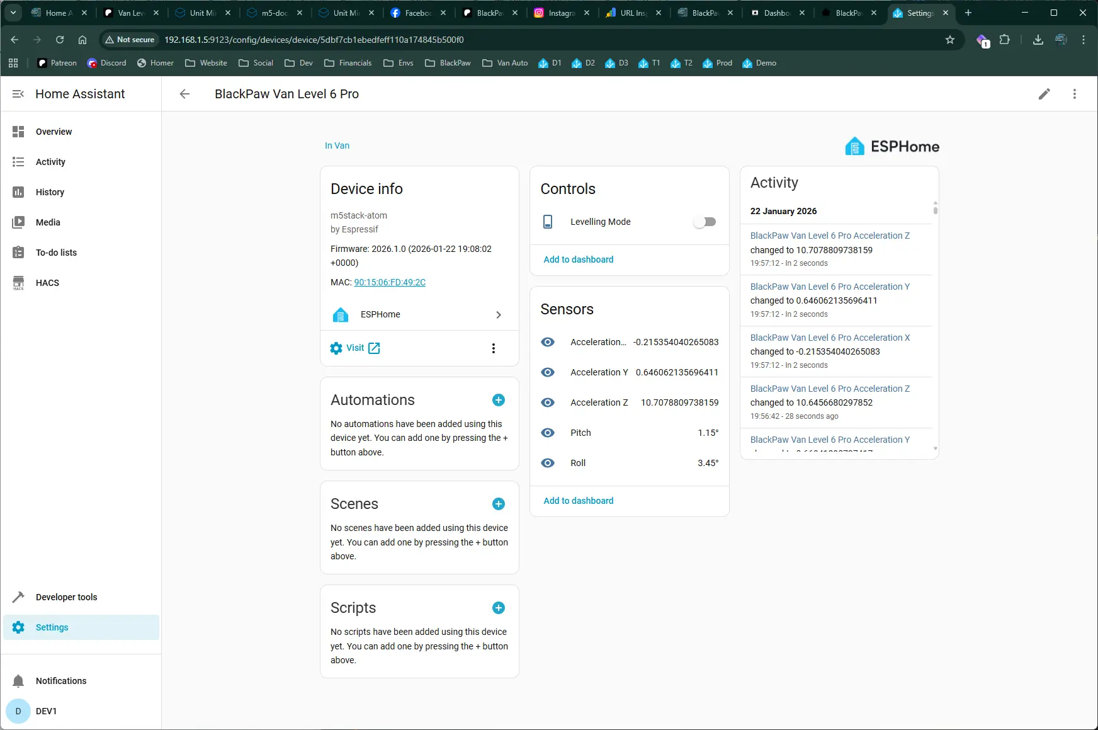Open Media in the sidebar
The image size is (1098, 730).
point(81,222)
